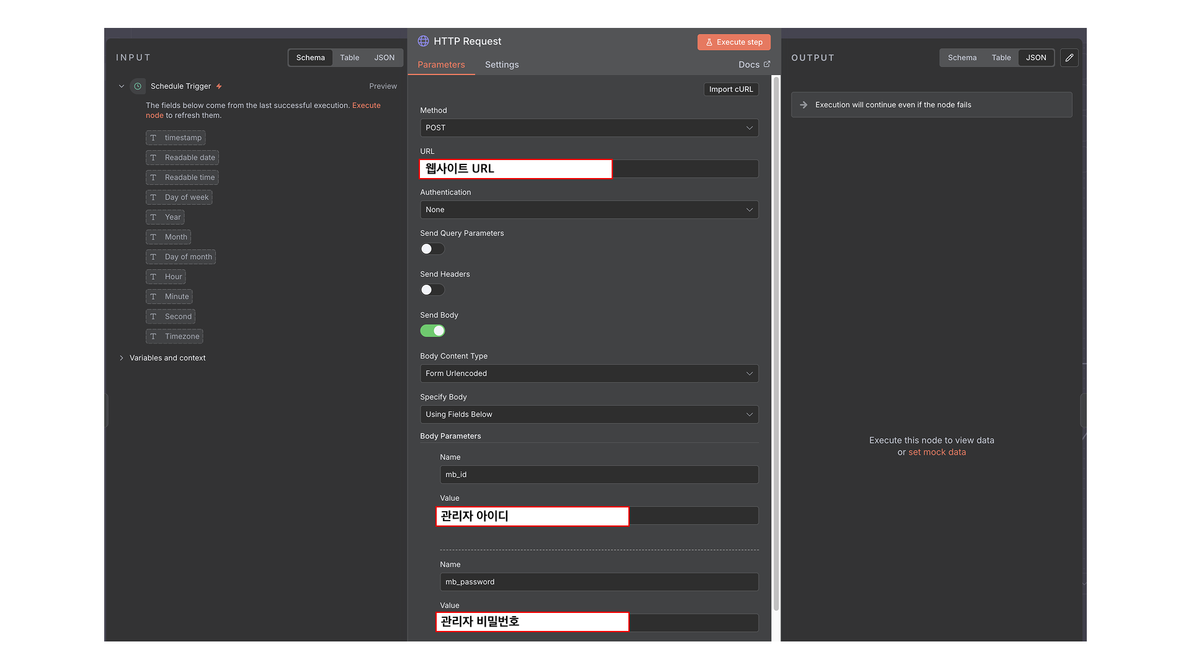Click the HTTP Request globe icon

tap(423, 41)
